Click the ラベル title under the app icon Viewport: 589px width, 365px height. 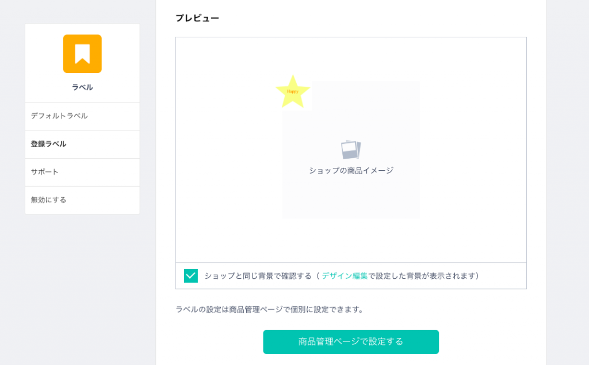(82, 87)
